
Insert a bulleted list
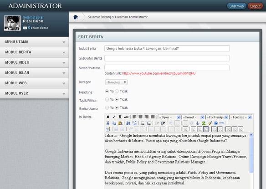pyautogui.click(x=143, y=123)
